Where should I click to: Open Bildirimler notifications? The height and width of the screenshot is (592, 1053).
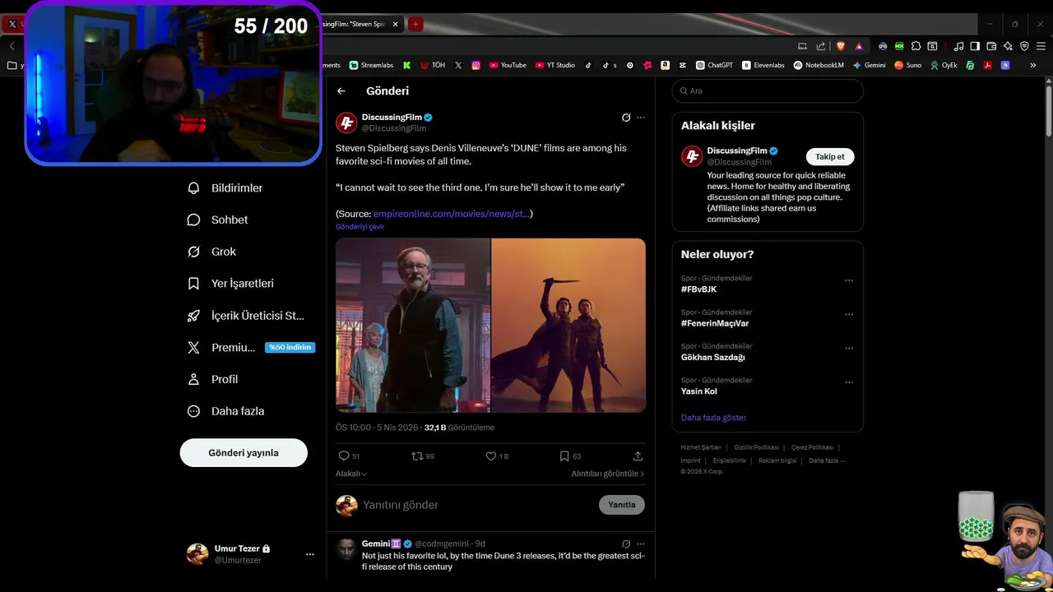225,188
